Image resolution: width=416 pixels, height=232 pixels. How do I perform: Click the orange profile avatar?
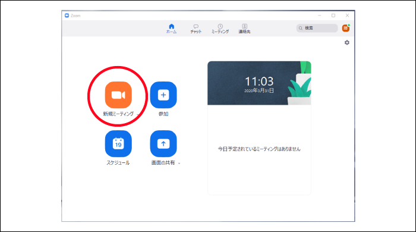(346, 28)
